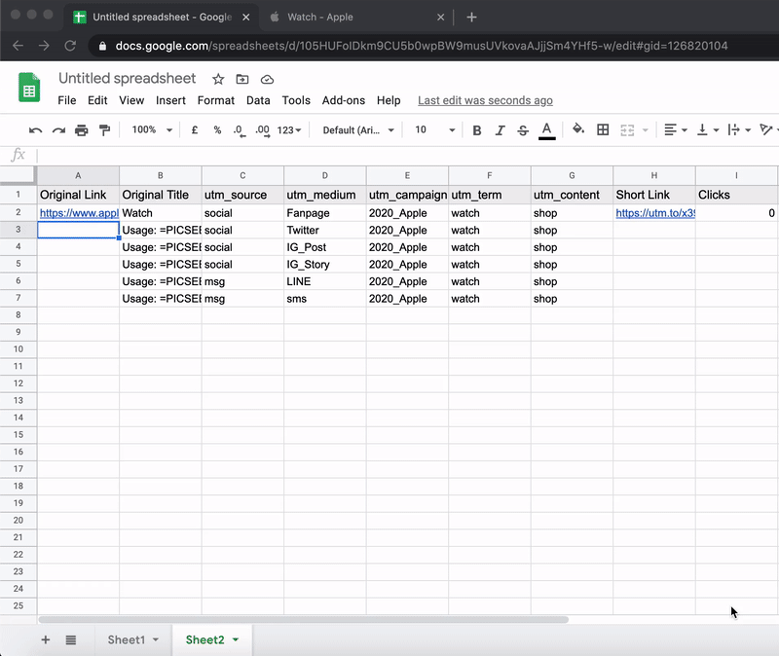Expand Sheet2 tab options arrow

(x=236, y=639)
